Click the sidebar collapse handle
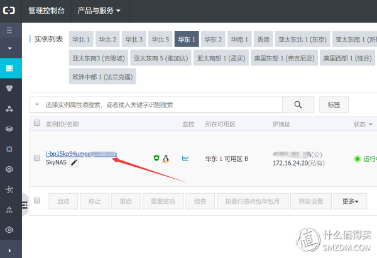The image size is (377, 258). (x=25, y=205)
